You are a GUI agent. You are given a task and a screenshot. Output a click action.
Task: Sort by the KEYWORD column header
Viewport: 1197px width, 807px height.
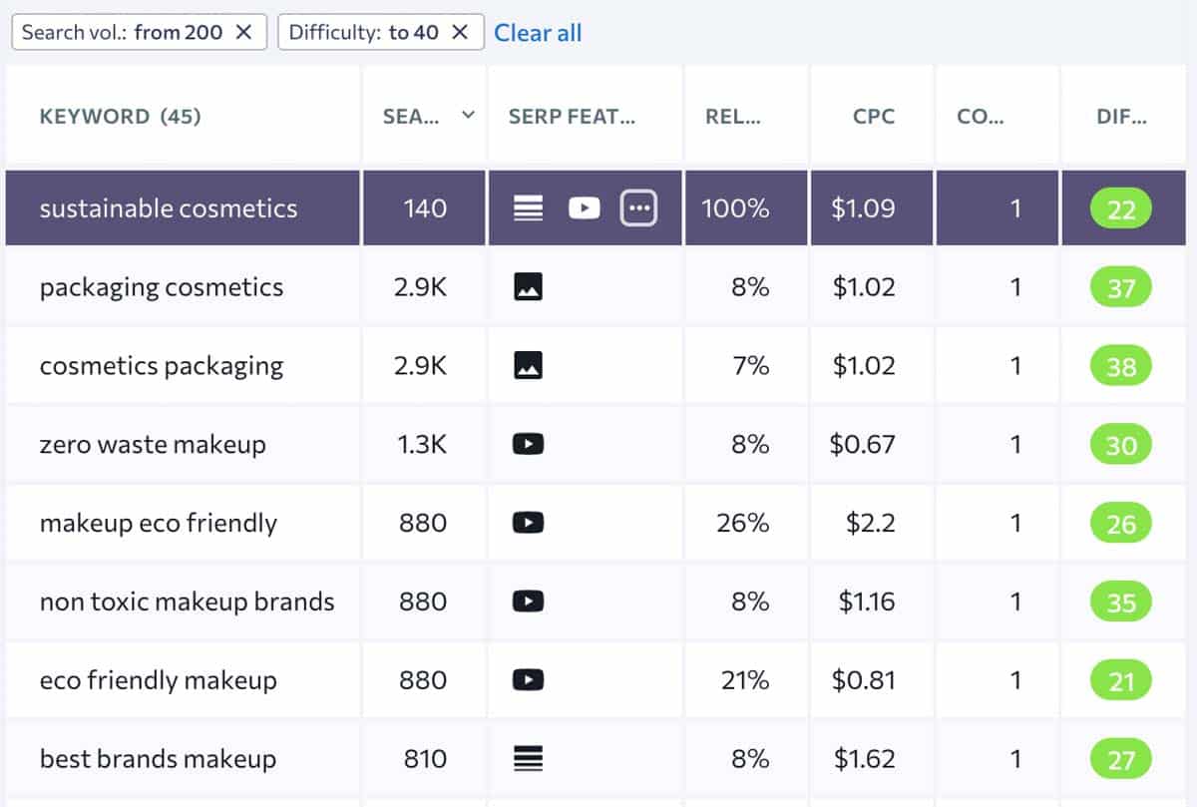(120, 117)
